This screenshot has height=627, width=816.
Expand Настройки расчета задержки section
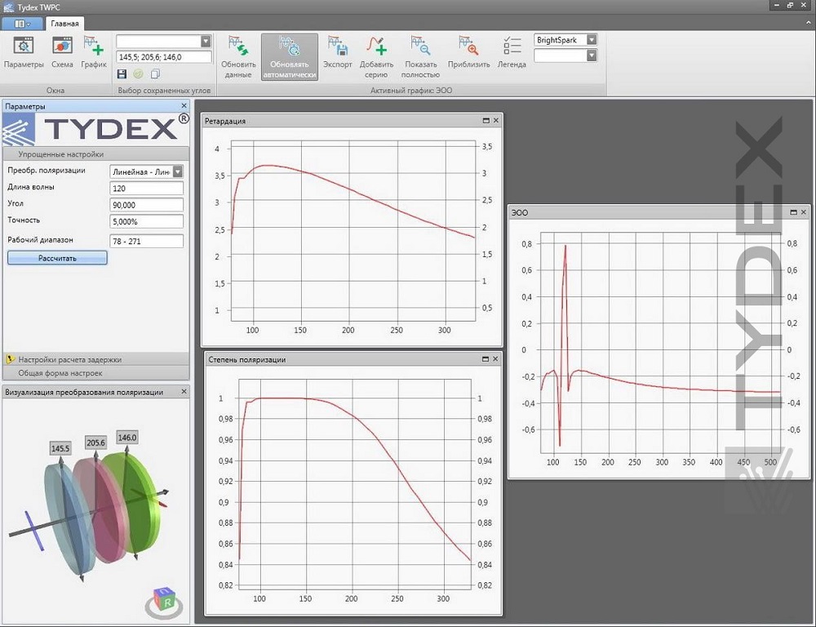point(70,359)
